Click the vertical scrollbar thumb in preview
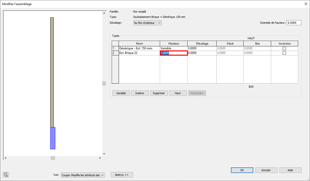The width and height of the screenshot is (310, 181). pyautogui.click(x=104, y=83)
